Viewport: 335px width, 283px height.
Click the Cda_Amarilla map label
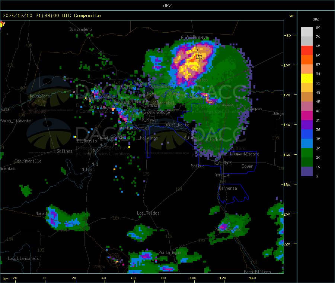pos(28,161)
